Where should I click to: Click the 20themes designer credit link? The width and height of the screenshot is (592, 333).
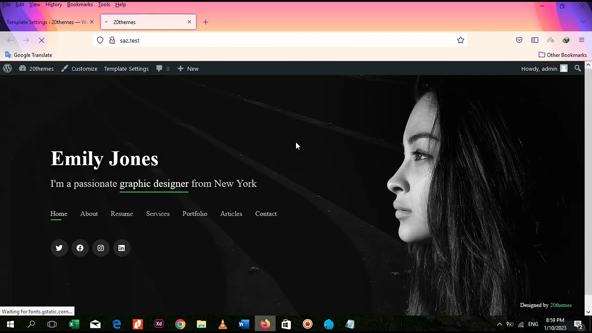(x=561, y=305)
